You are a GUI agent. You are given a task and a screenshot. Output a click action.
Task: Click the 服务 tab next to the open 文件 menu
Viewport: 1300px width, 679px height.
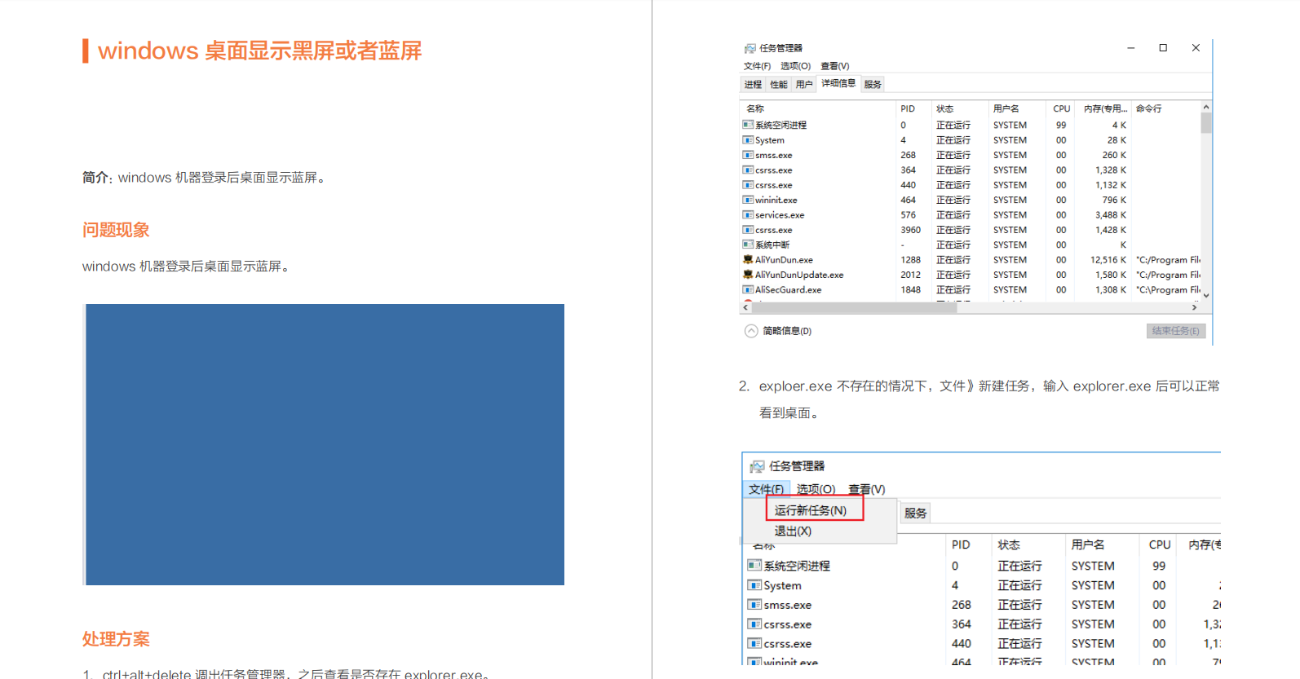(915, 514)
